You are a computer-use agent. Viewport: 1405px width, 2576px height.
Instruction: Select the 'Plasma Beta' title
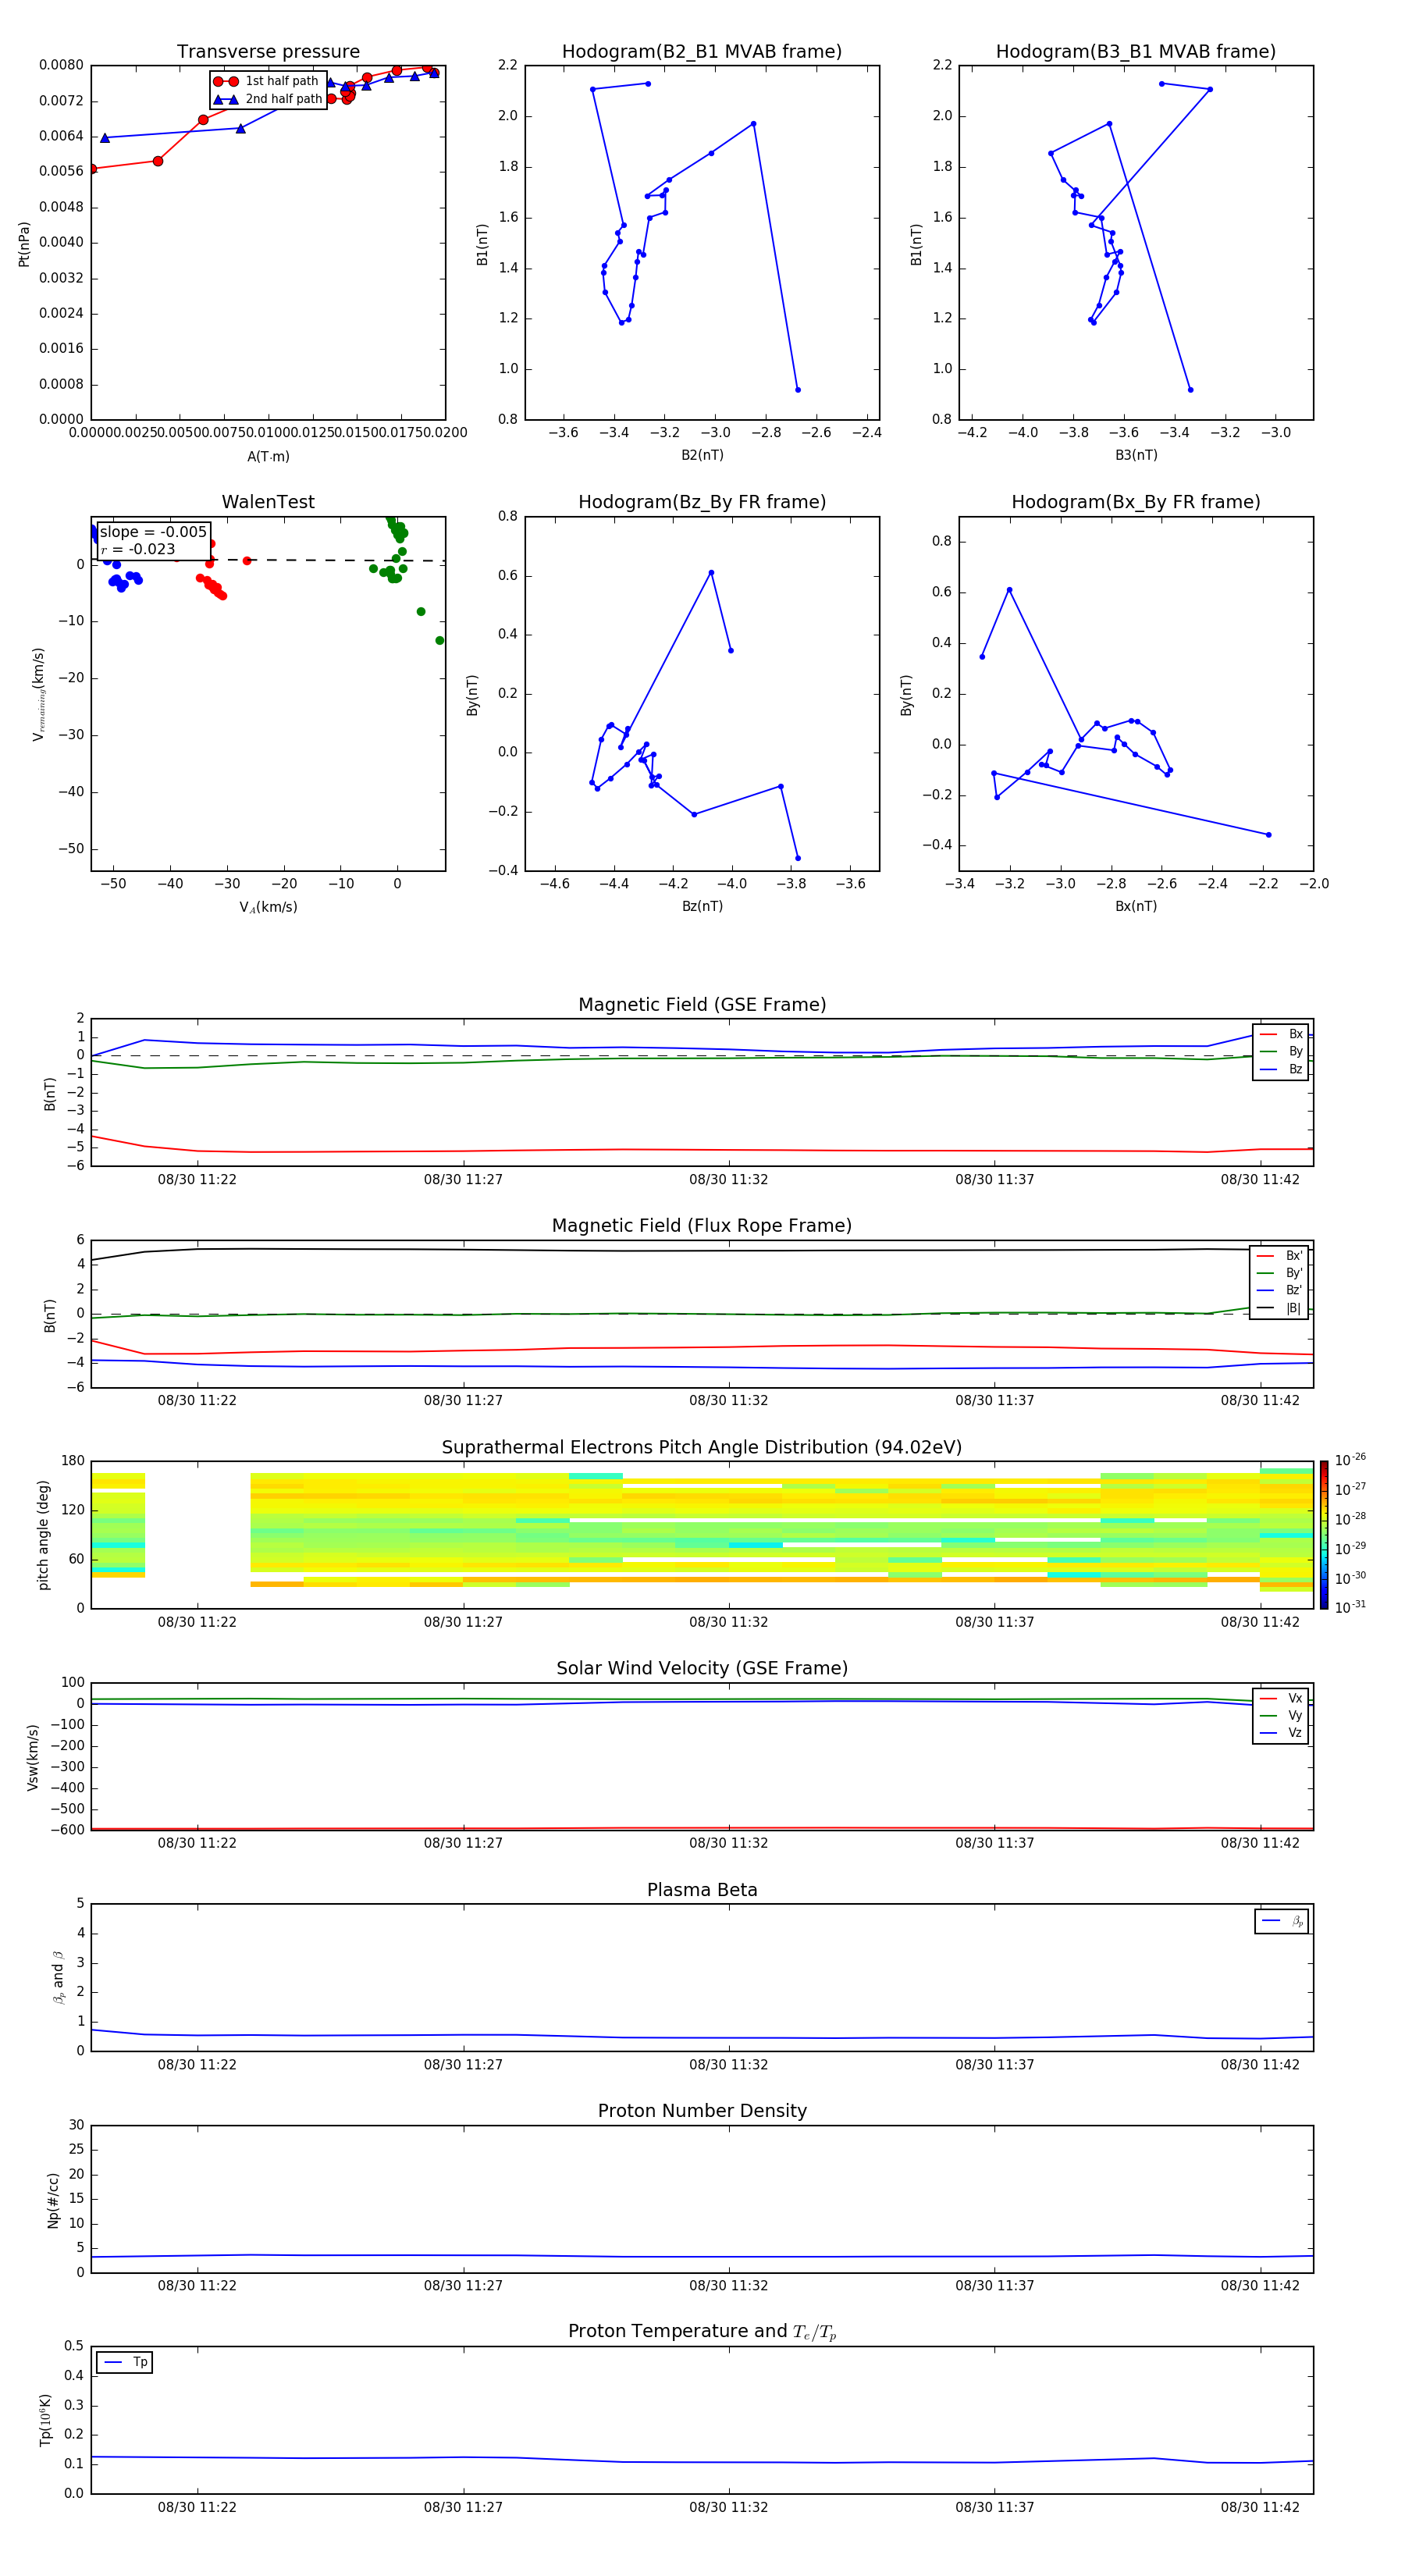[x=702, y=1890]
